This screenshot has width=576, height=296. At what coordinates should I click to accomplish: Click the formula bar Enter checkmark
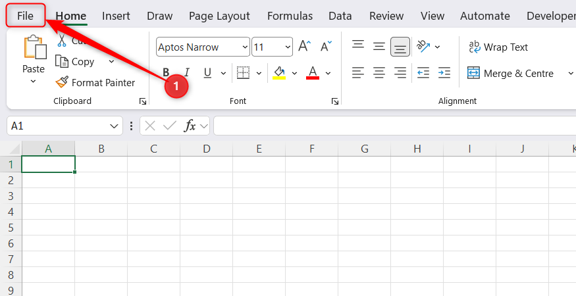170,126
